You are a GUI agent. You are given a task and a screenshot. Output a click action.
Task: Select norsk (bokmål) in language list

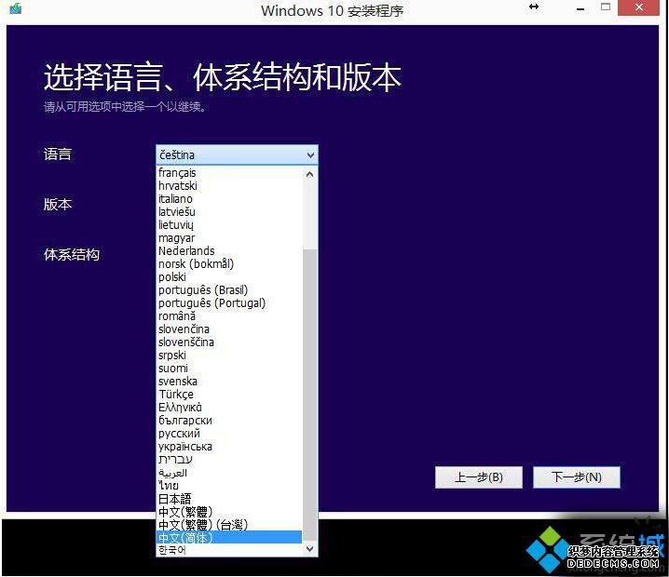point(230,263)
